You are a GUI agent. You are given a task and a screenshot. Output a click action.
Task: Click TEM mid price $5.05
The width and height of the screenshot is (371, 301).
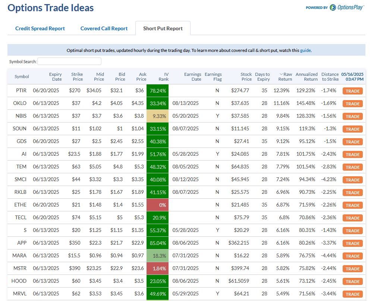95,167
